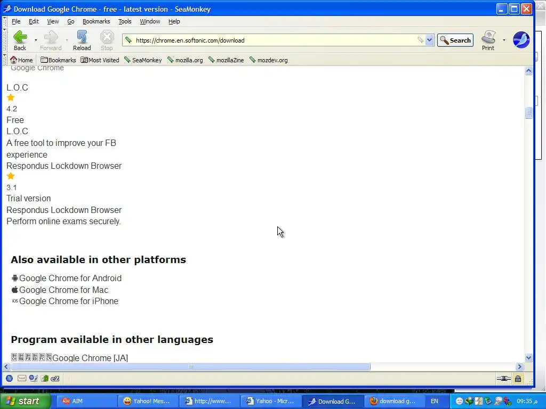Open the Google Chrome for Mac link
This screenshot has width=546, height=409.
[64, 290]
